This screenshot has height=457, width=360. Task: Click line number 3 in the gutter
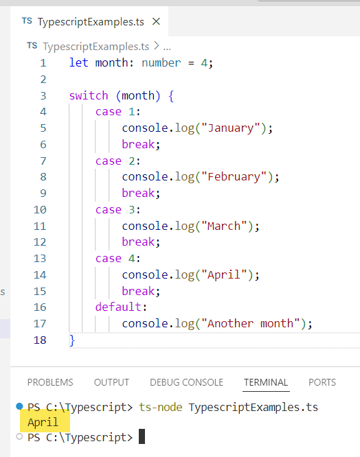point(43,95)
